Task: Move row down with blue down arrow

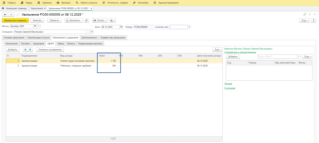Action: click(x=30, y=49)
